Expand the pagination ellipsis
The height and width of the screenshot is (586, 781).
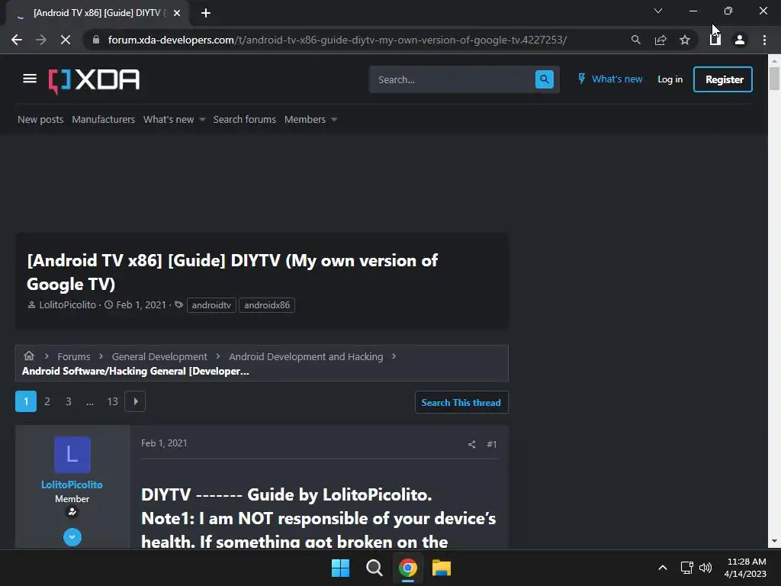pos(90,401)
